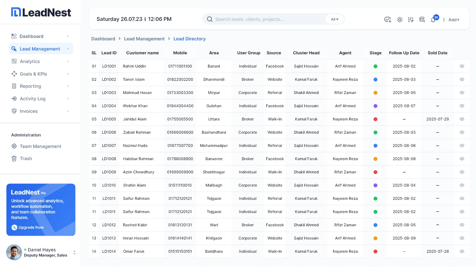The image size is (476, 267).
Task: Click the magnifier icon in search bar
Action: pyautogui.click(x=210, y=19)
